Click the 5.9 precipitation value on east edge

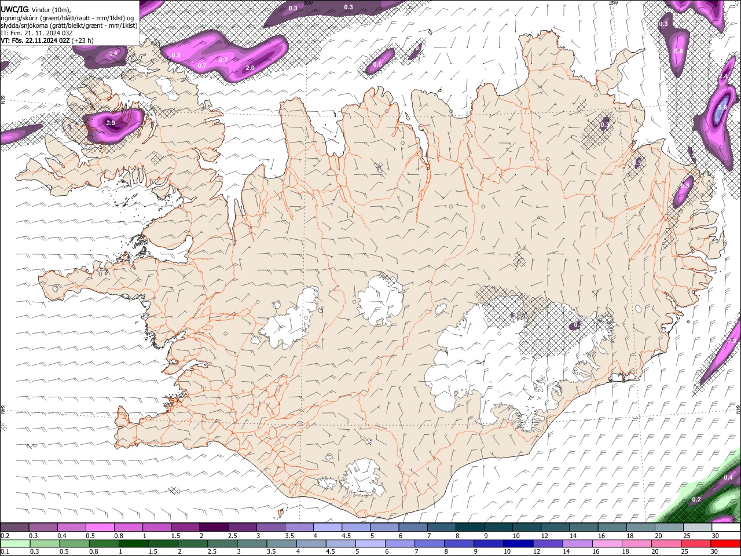[x=722, y=108]
